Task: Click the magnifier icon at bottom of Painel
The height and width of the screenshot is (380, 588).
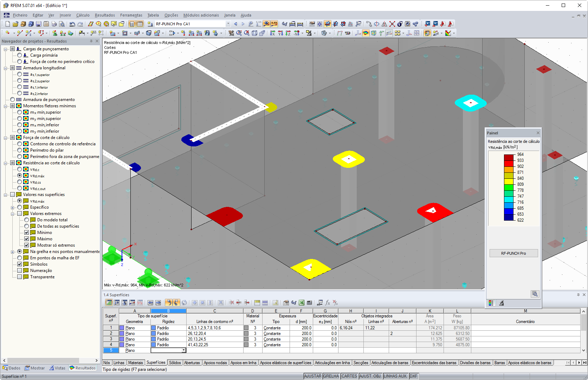Action: click(x=535, y=294)
